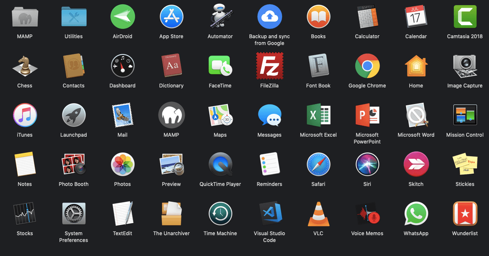Open Skitch
The height and width of the screenshot is (256, 489).
[416, 164]
